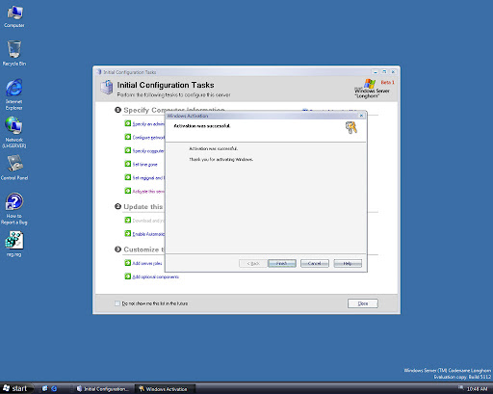Click the green arrow beside Set time zone
This screenshot has width=493, height=394.
[128, 164]
